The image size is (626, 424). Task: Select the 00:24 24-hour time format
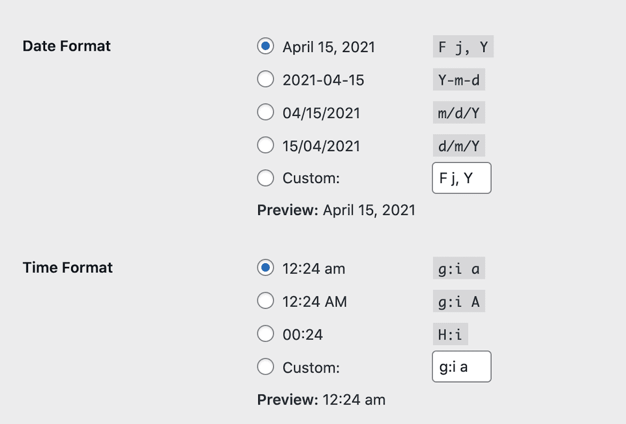coord(265,333)
